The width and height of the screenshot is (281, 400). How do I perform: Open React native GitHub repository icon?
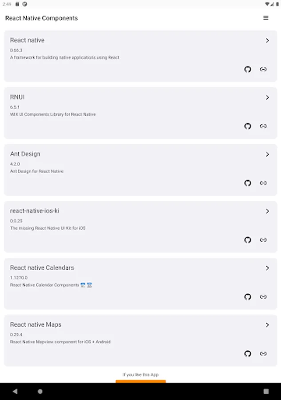pyautogui.click(x=248, y=69)
